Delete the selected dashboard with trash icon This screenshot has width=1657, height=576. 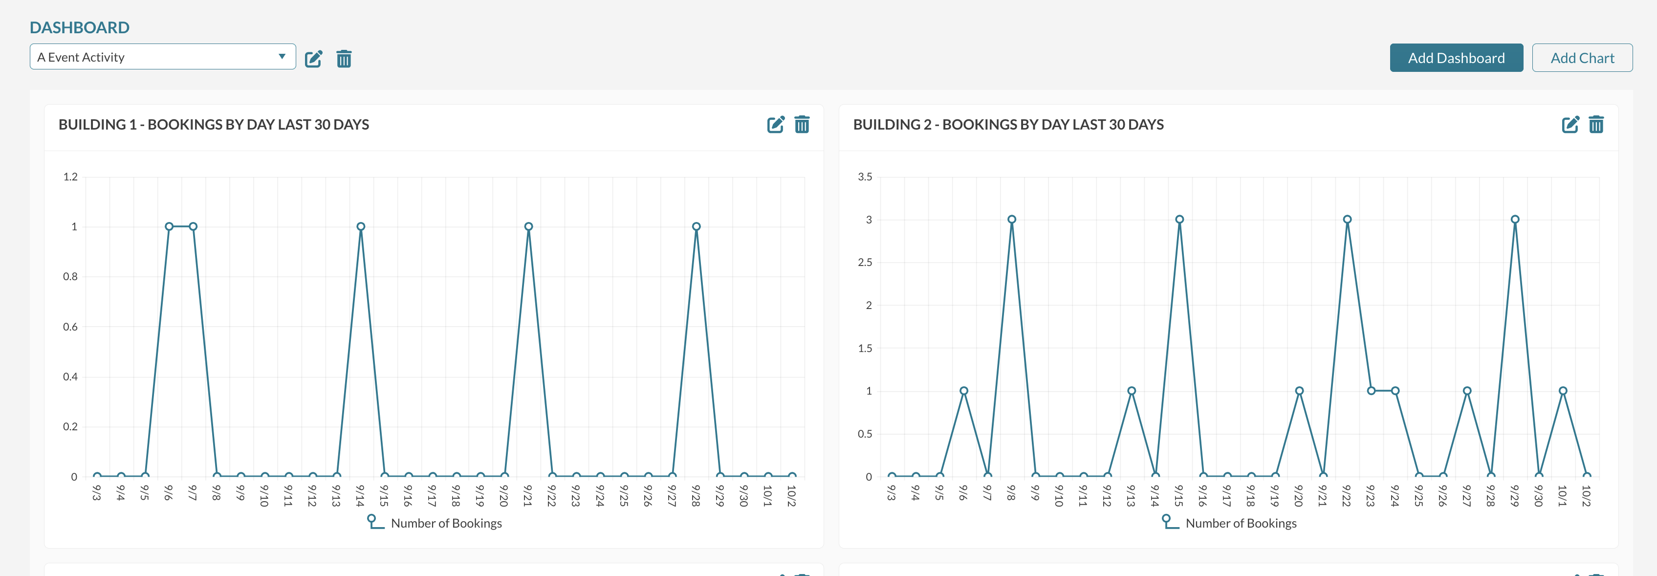[344, 59]
